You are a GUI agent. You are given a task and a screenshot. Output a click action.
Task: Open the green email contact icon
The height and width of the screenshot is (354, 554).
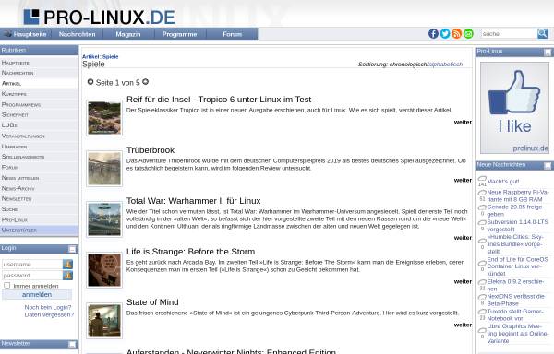(468, 34)
